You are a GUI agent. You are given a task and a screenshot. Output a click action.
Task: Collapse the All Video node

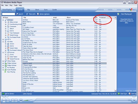(x=3, y=42)
